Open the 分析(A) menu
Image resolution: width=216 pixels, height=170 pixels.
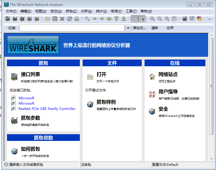(86, 11)
